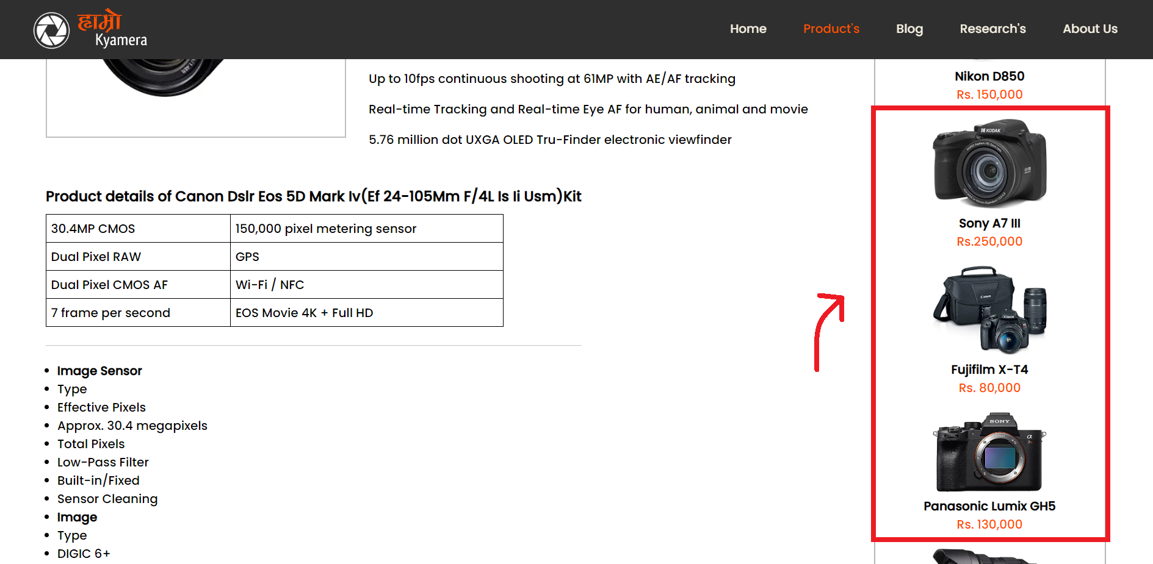1153x564 pixels.
Task: Select the GPS table cell
Action: 367,257
